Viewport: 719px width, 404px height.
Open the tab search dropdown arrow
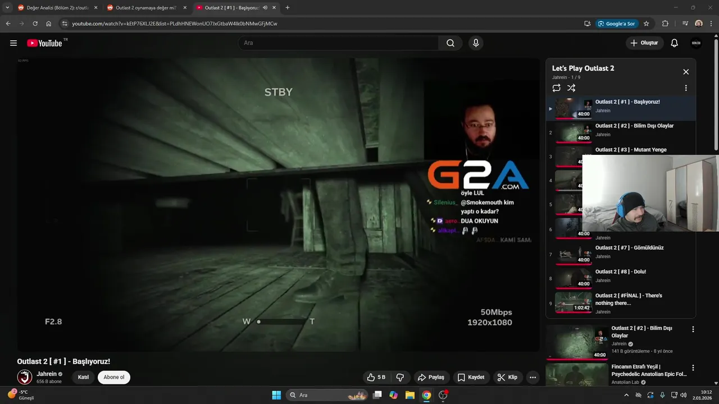(7, 8)
